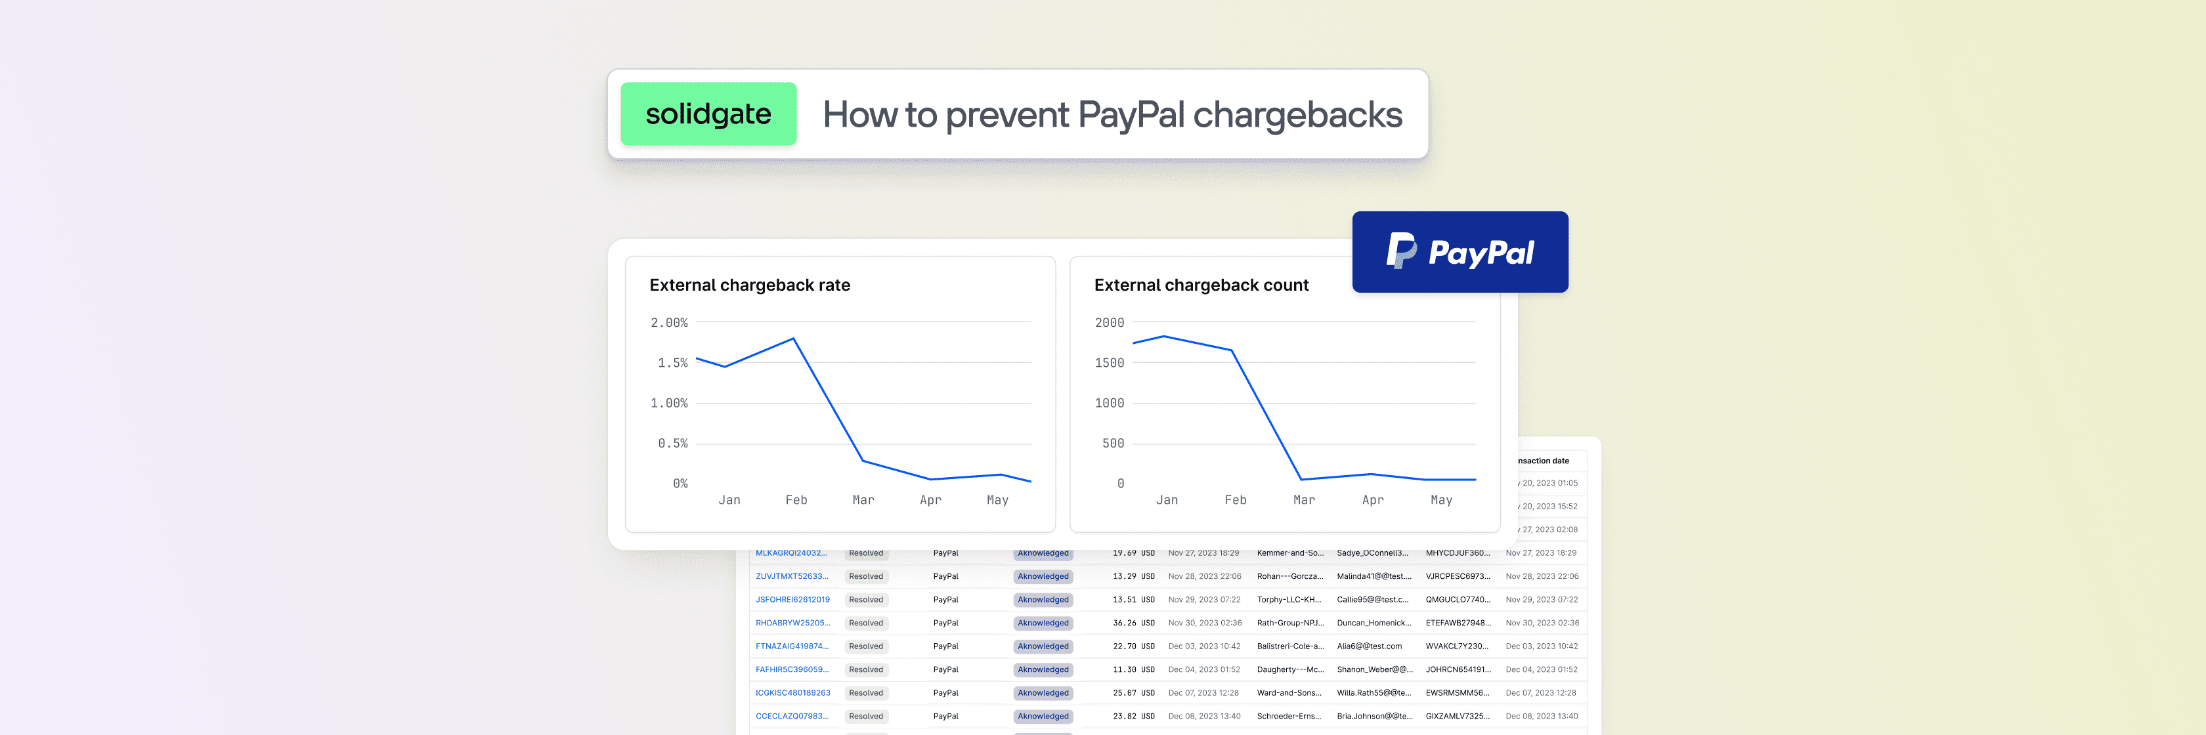This screenshot has width=2206, height=735.
Task: Click email Malinda41@@test.... cell
Action: (1373, 577)
